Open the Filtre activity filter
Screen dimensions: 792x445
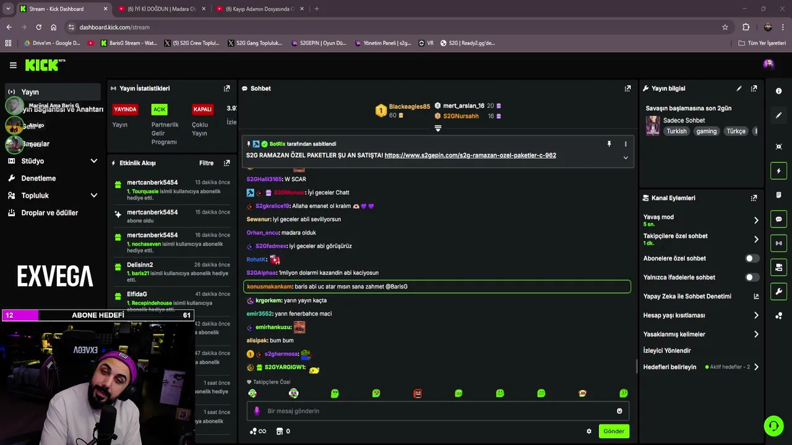click(x=206, y=163)
